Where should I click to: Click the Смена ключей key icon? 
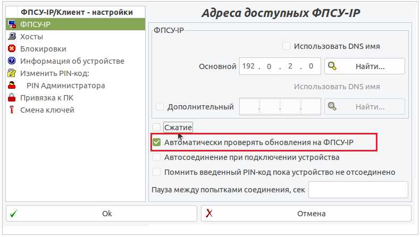[12, 110]
